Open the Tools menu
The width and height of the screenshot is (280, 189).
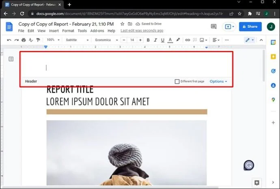coord(82,31)
